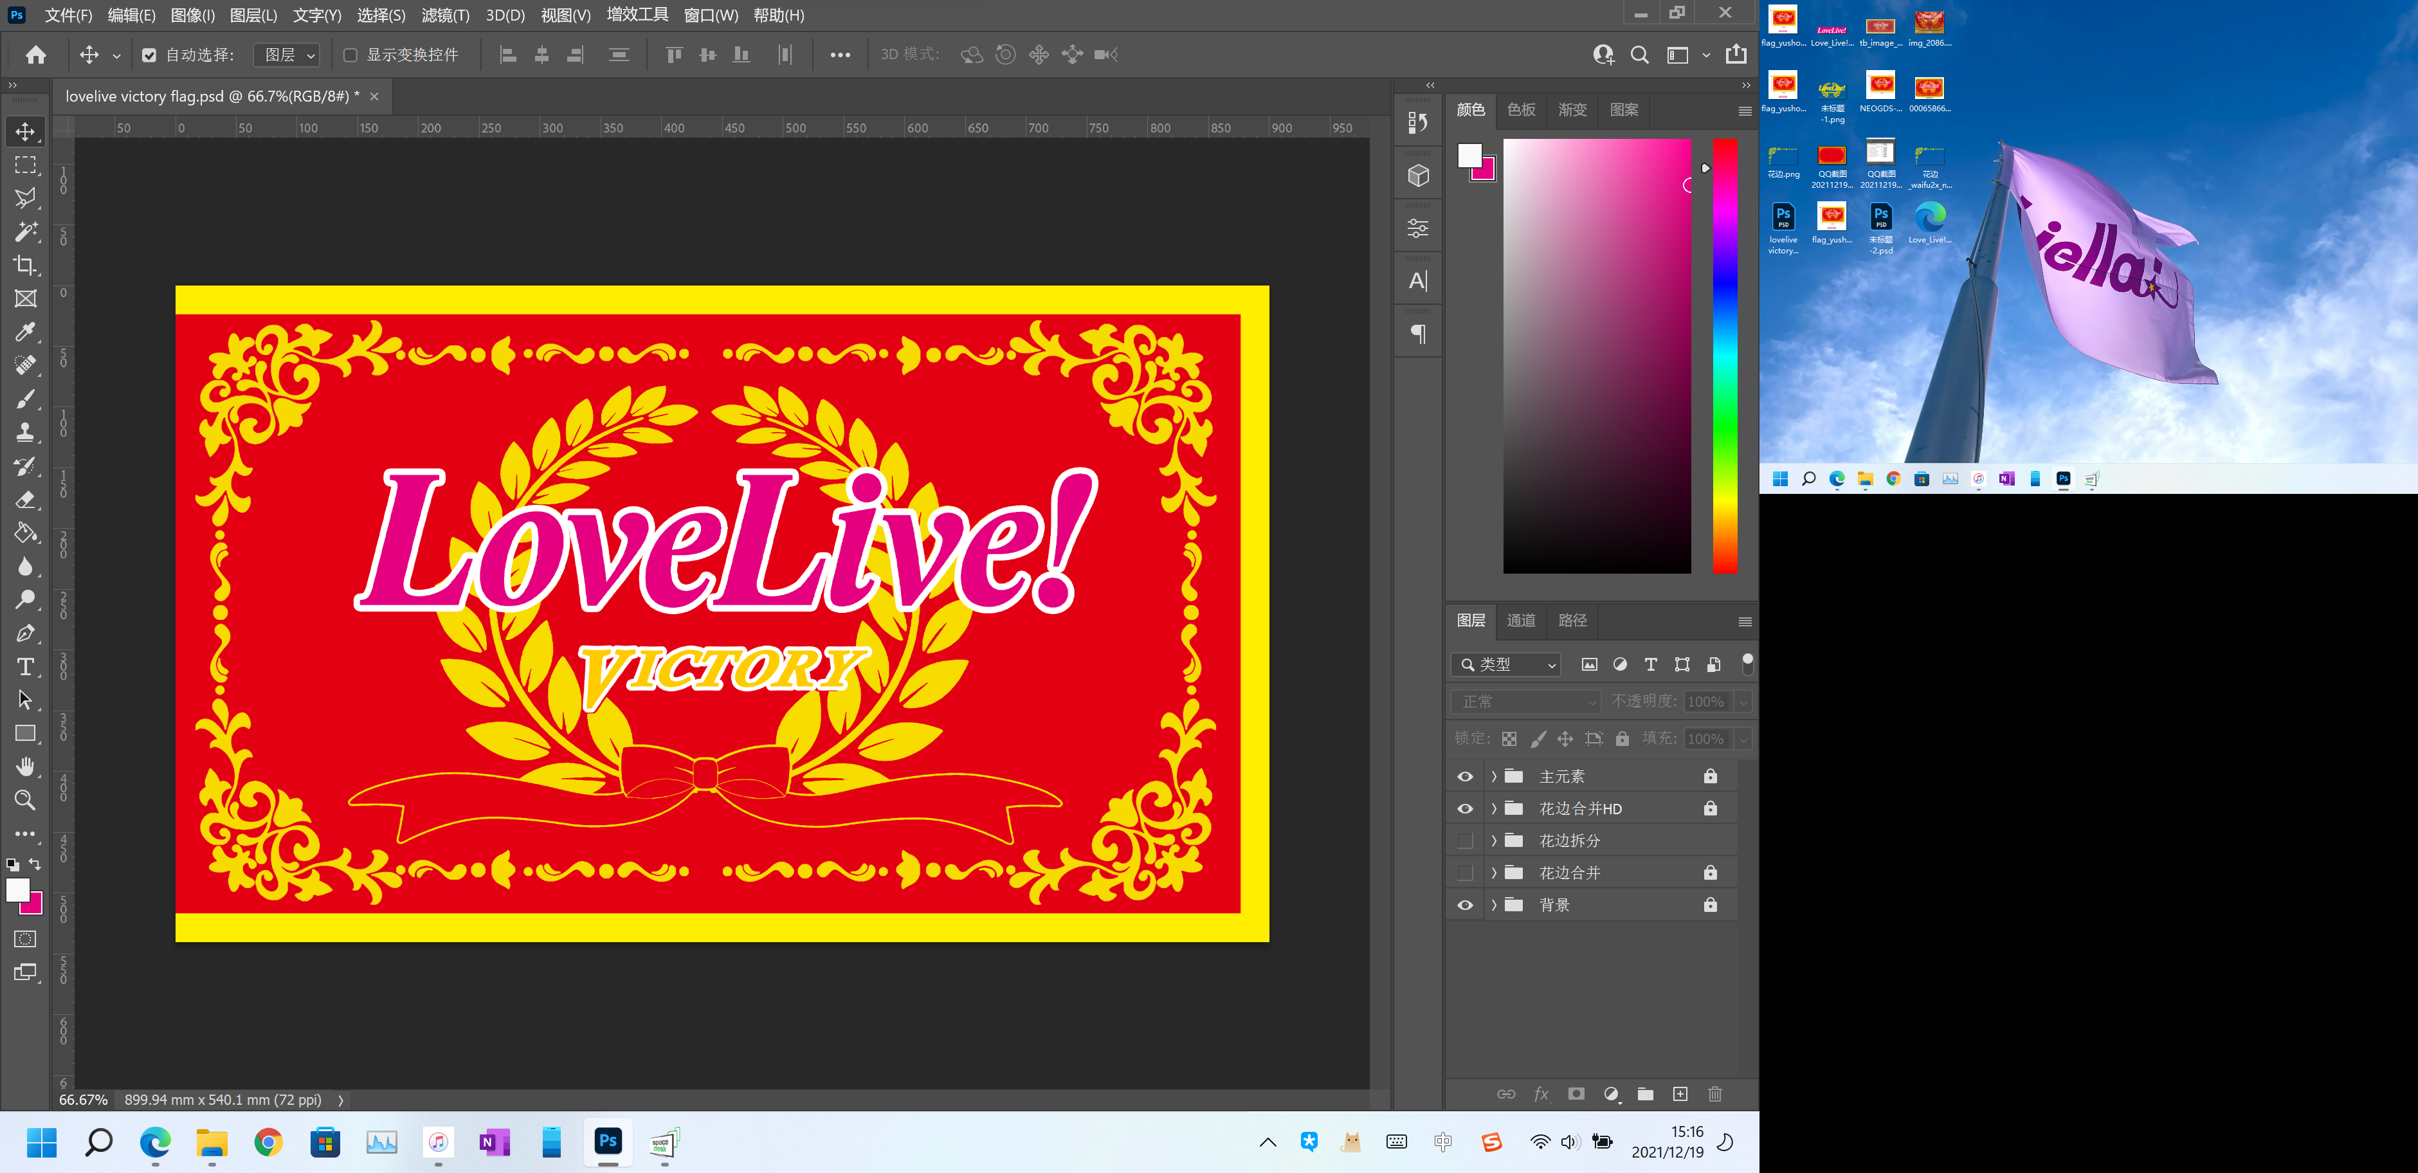The height and width of the screenshot is (1173, 2418).
Task: Select the Polygonal Lasso tool
Action: point(25,198)
